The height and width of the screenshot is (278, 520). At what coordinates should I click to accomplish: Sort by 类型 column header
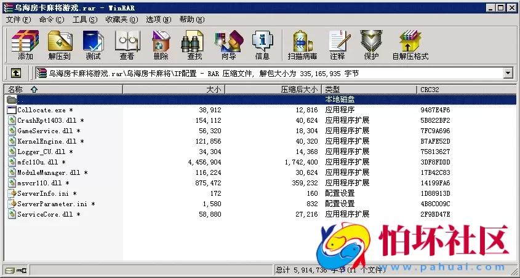tap(369, 89)
